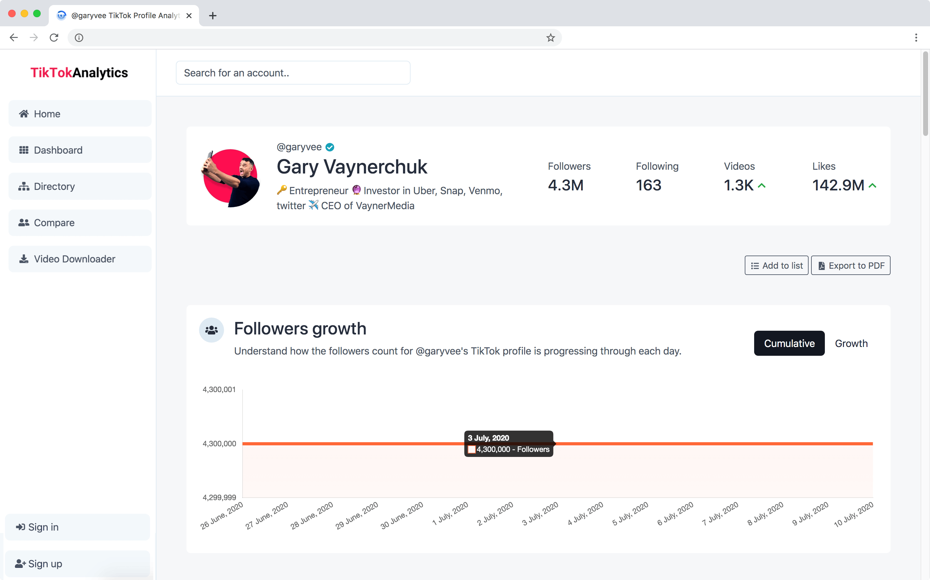Image resolution: width=930 pixels, height=580 pixels.
Task: Click the browser address bar
Action: (314, 38)
